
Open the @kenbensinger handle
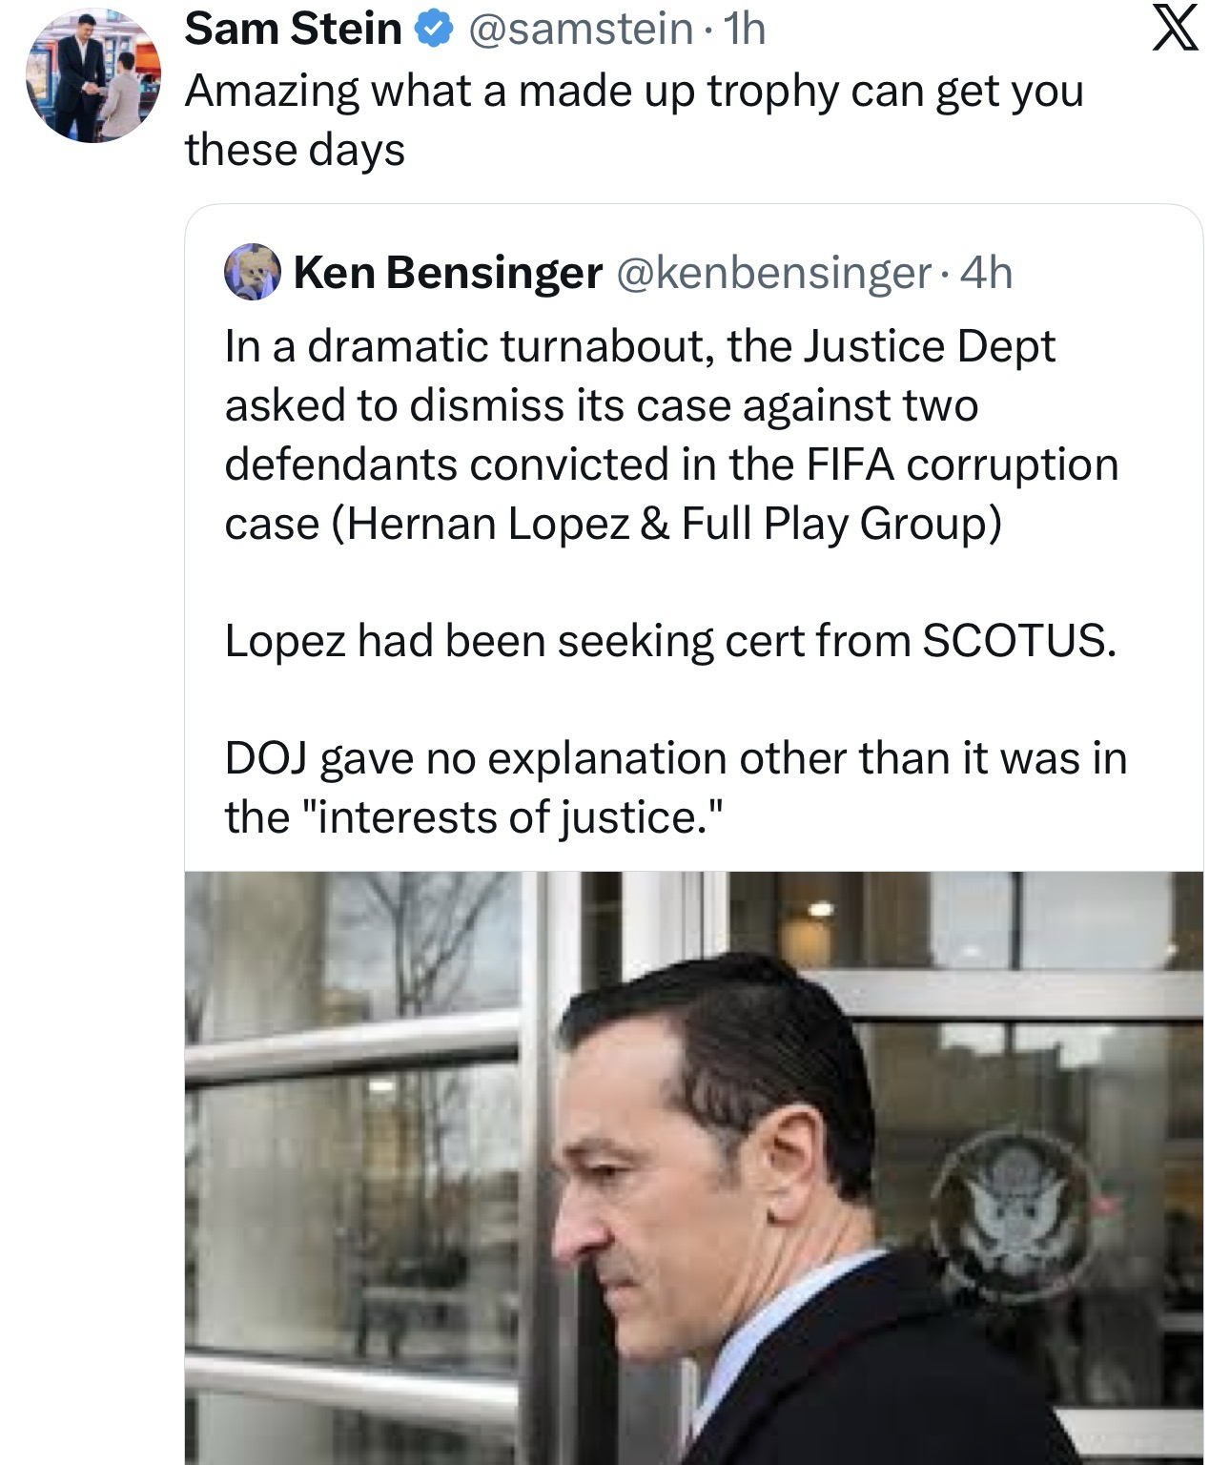coord(774,274)
